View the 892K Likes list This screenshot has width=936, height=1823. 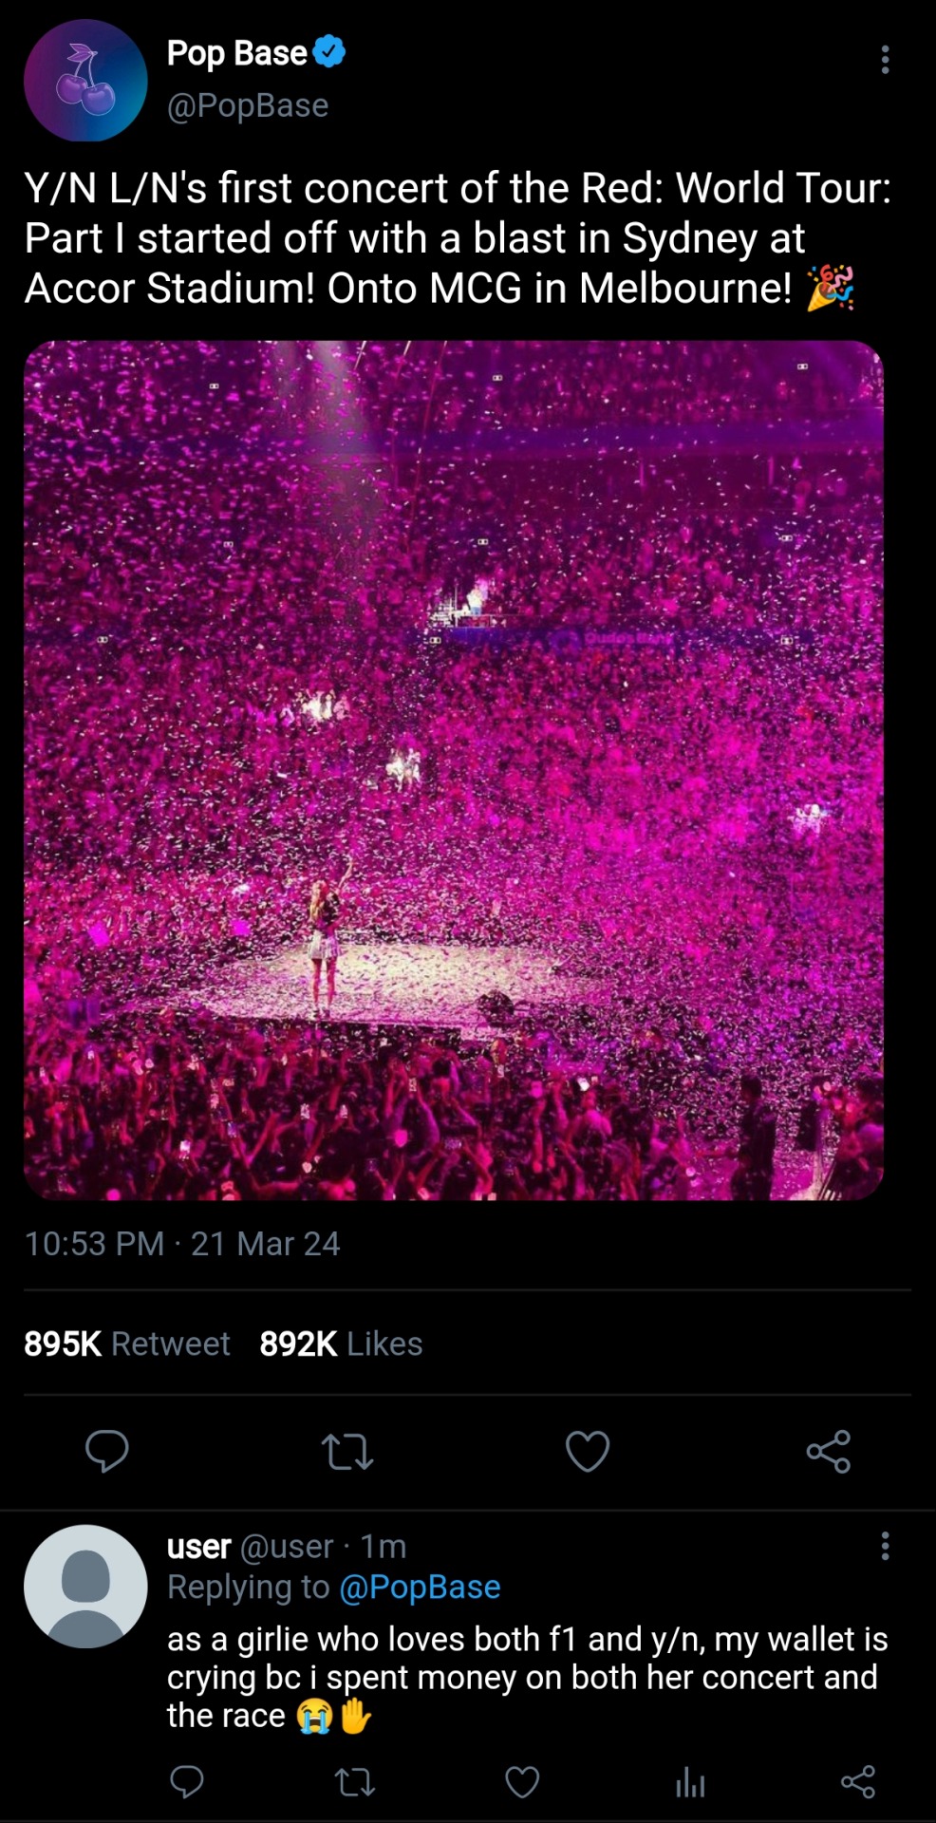tap(341, 1344)
